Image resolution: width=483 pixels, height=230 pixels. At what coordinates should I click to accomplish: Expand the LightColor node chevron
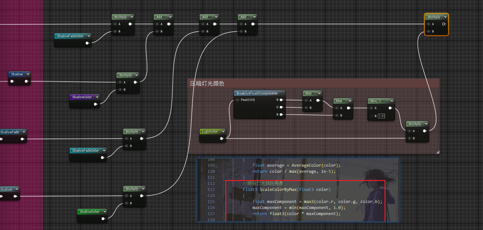click(x=222, y=131)
